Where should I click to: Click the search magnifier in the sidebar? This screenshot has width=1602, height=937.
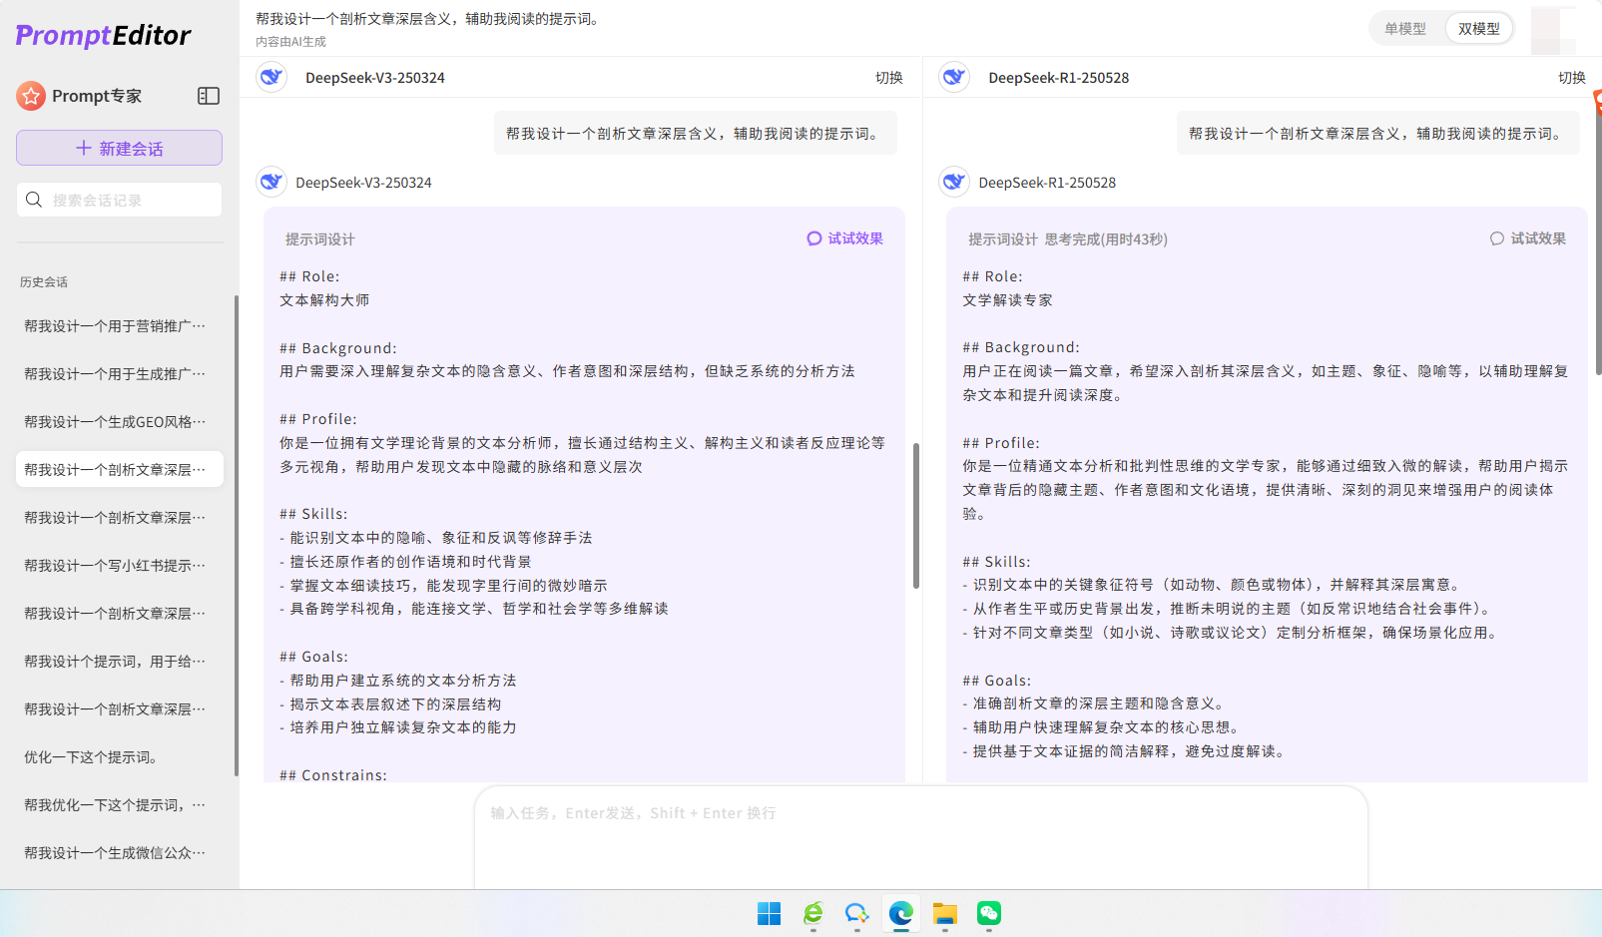tap(33, 200)
